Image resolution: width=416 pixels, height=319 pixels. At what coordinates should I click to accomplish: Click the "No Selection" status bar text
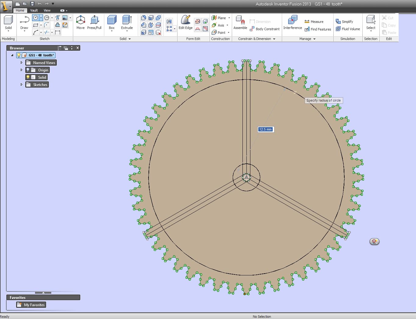click(262, 317)
